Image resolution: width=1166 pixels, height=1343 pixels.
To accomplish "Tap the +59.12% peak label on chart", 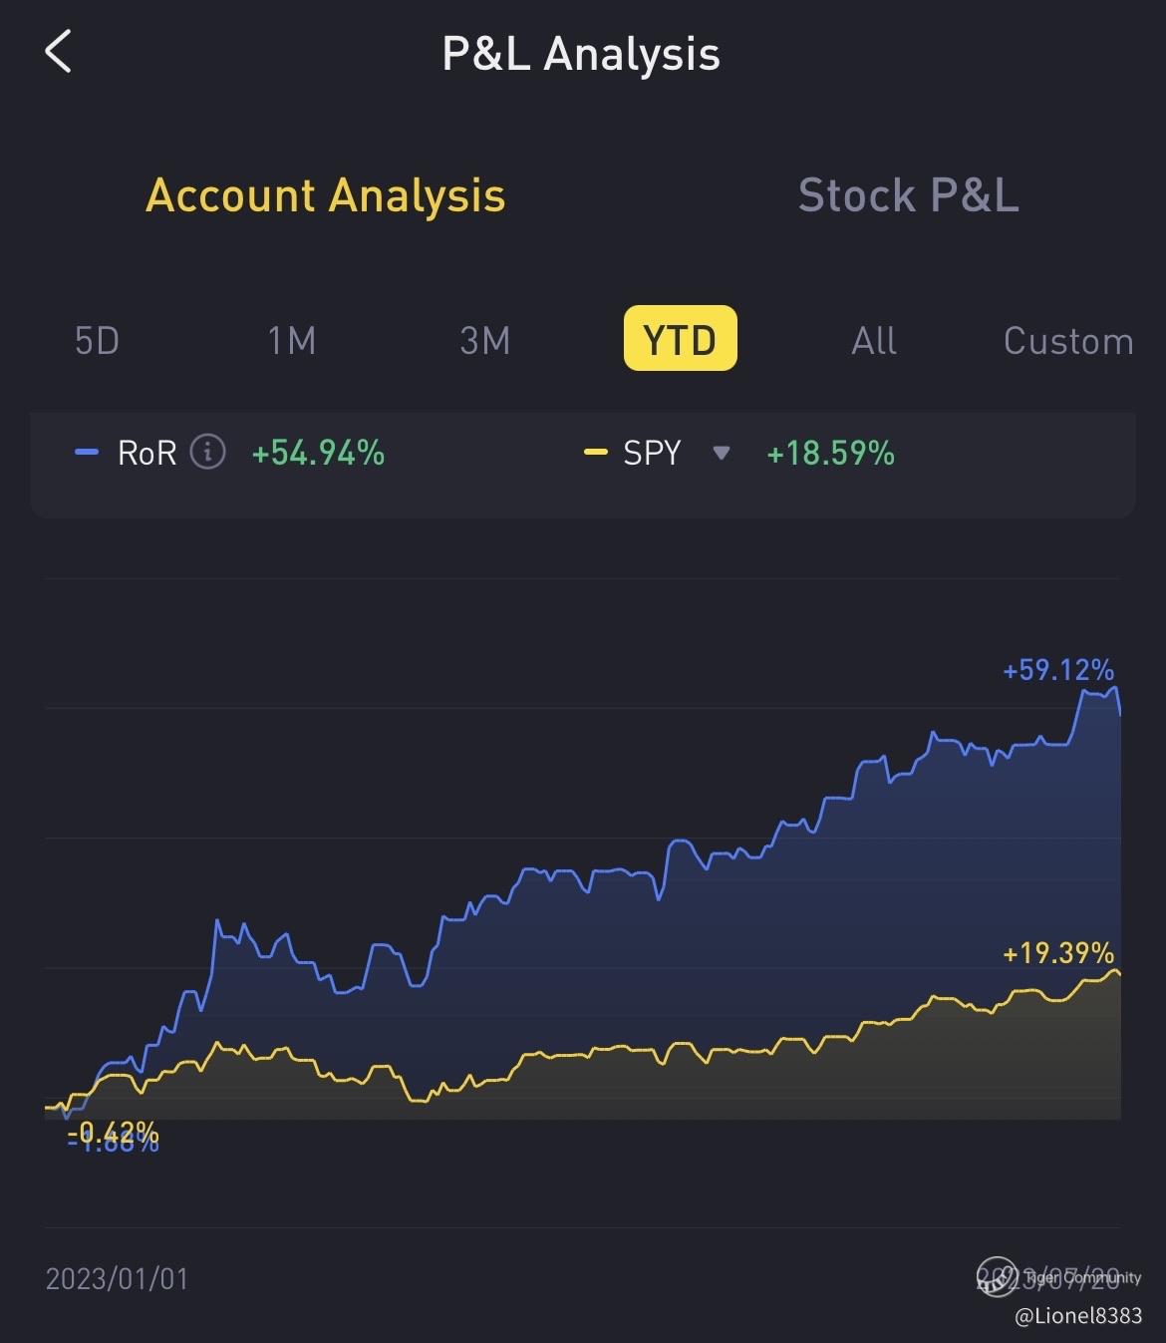I will click(1057, 669).
